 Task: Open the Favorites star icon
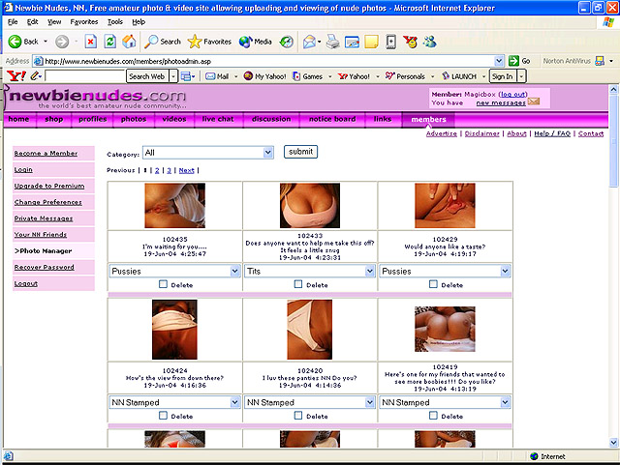coord(195,42)
